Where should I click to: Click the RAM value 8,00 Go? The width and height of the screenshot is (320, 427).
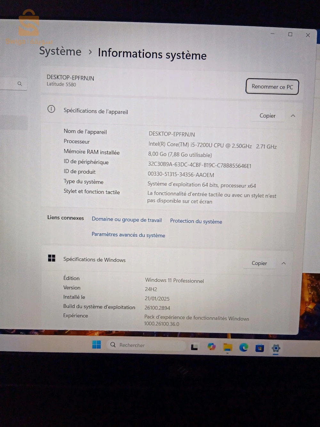coord(180,154)
